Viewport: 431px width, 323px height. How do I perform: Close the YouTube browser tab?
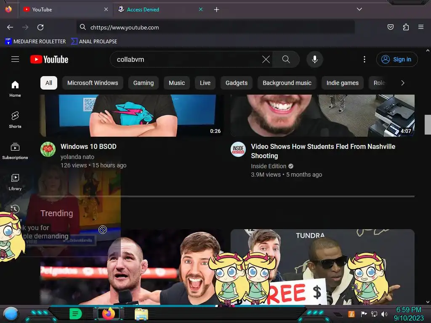click(x=106, y=9)
